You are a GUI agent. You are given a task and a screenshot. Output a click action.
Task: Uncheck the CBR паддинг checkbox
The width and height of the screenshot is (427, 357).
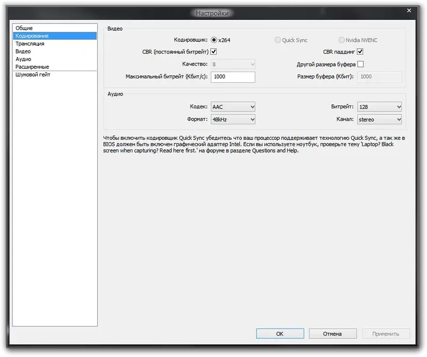pos(360,51)
